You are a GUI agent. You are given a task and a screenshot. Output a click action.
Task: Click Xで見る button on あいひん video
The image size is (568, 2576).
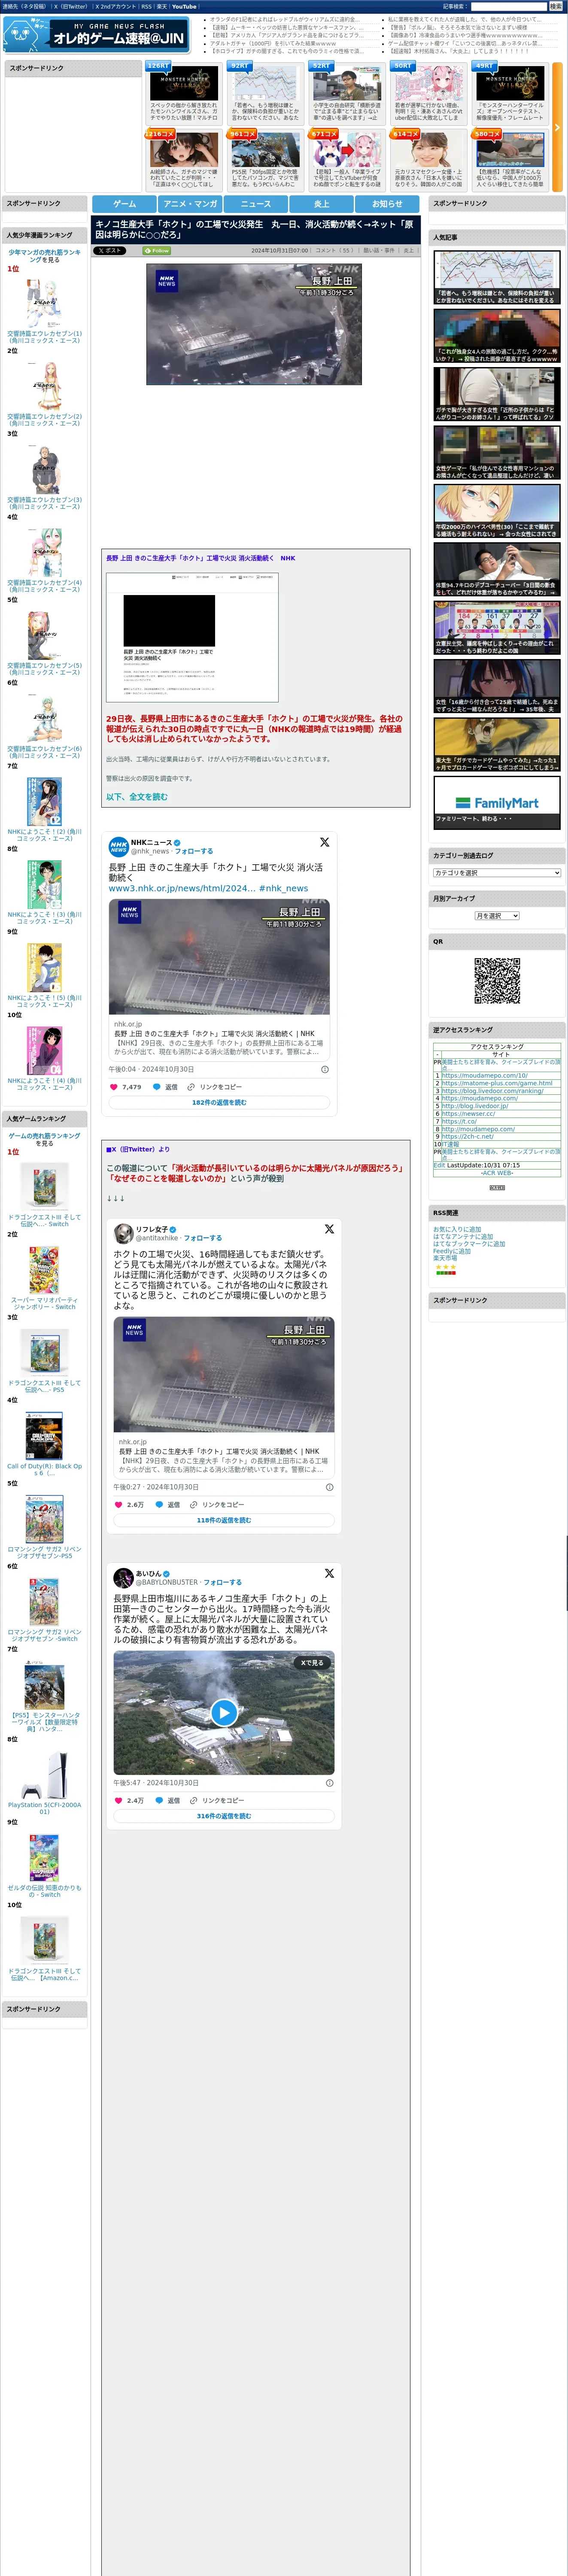point(312,1663)
